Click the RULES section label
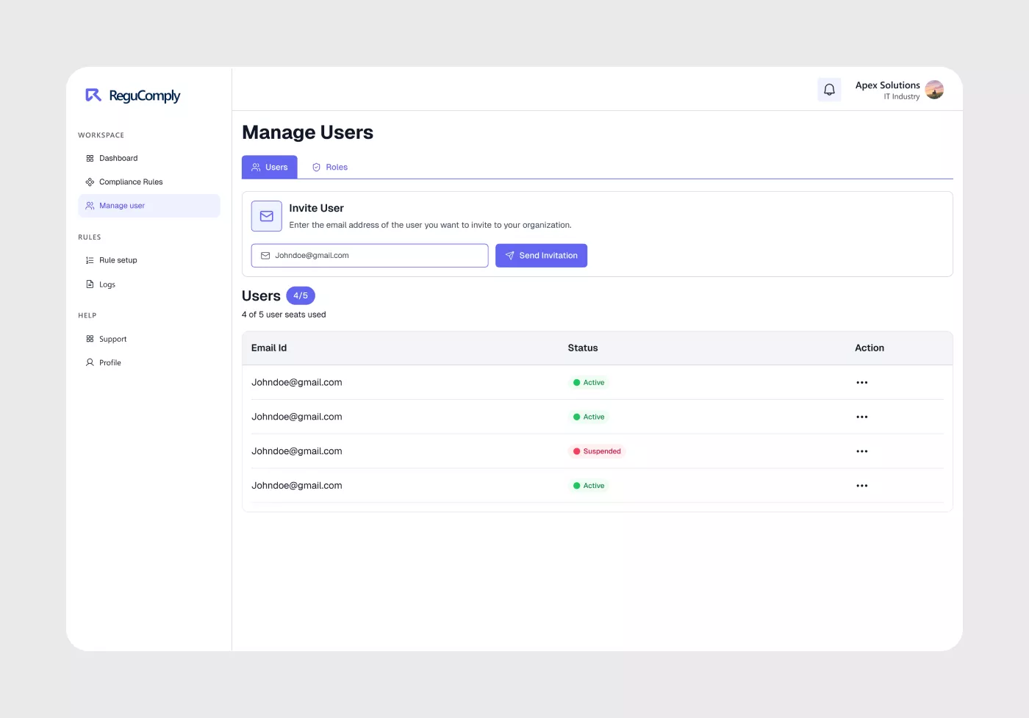The width and height of the screenshot is (1029, 718). (90, 237)
